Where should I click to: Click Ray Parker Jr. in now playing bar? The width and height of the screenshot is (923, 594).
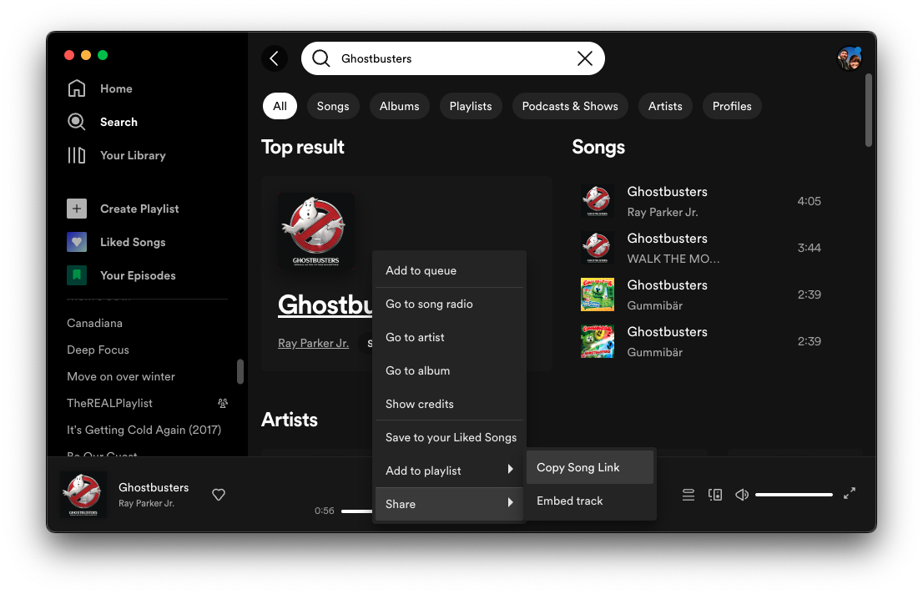(x=147, y=503)
